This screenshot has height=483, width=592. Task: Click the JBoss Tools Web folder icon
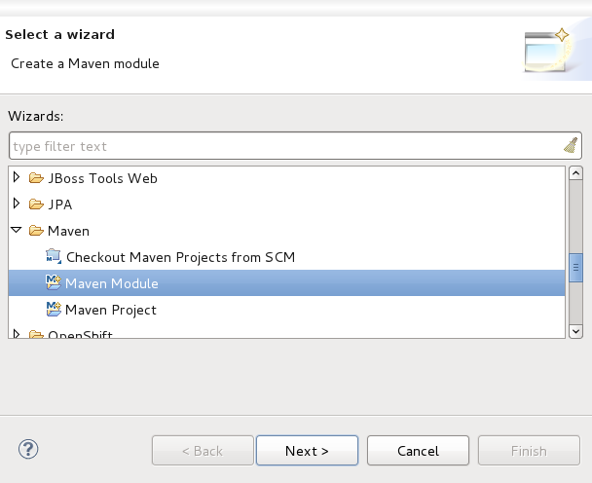36,178
